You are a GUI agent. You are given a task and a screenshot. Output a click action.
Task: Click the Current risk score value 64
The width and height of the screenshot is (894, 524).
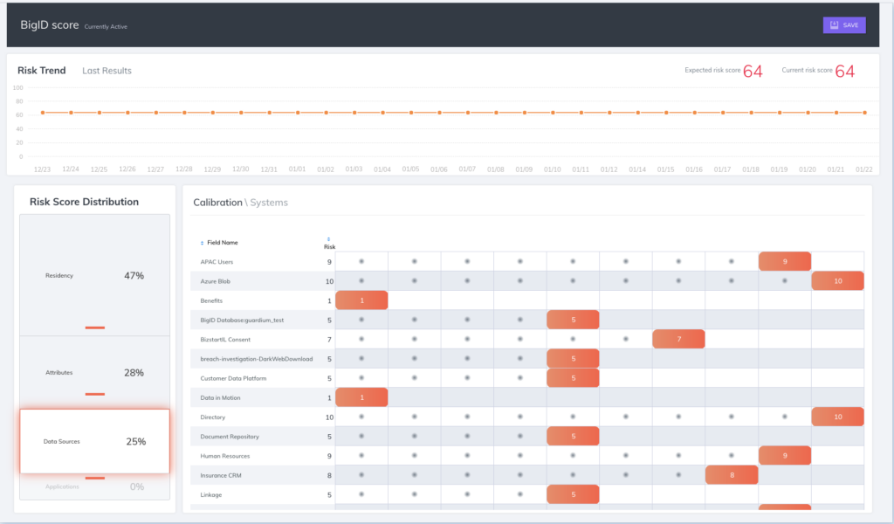click(x=844, y=72)
